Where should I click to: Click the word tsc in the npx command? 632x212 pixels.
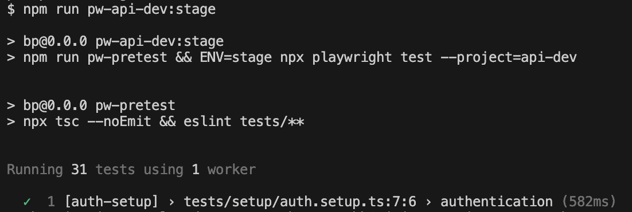click(x=67, y=121)
